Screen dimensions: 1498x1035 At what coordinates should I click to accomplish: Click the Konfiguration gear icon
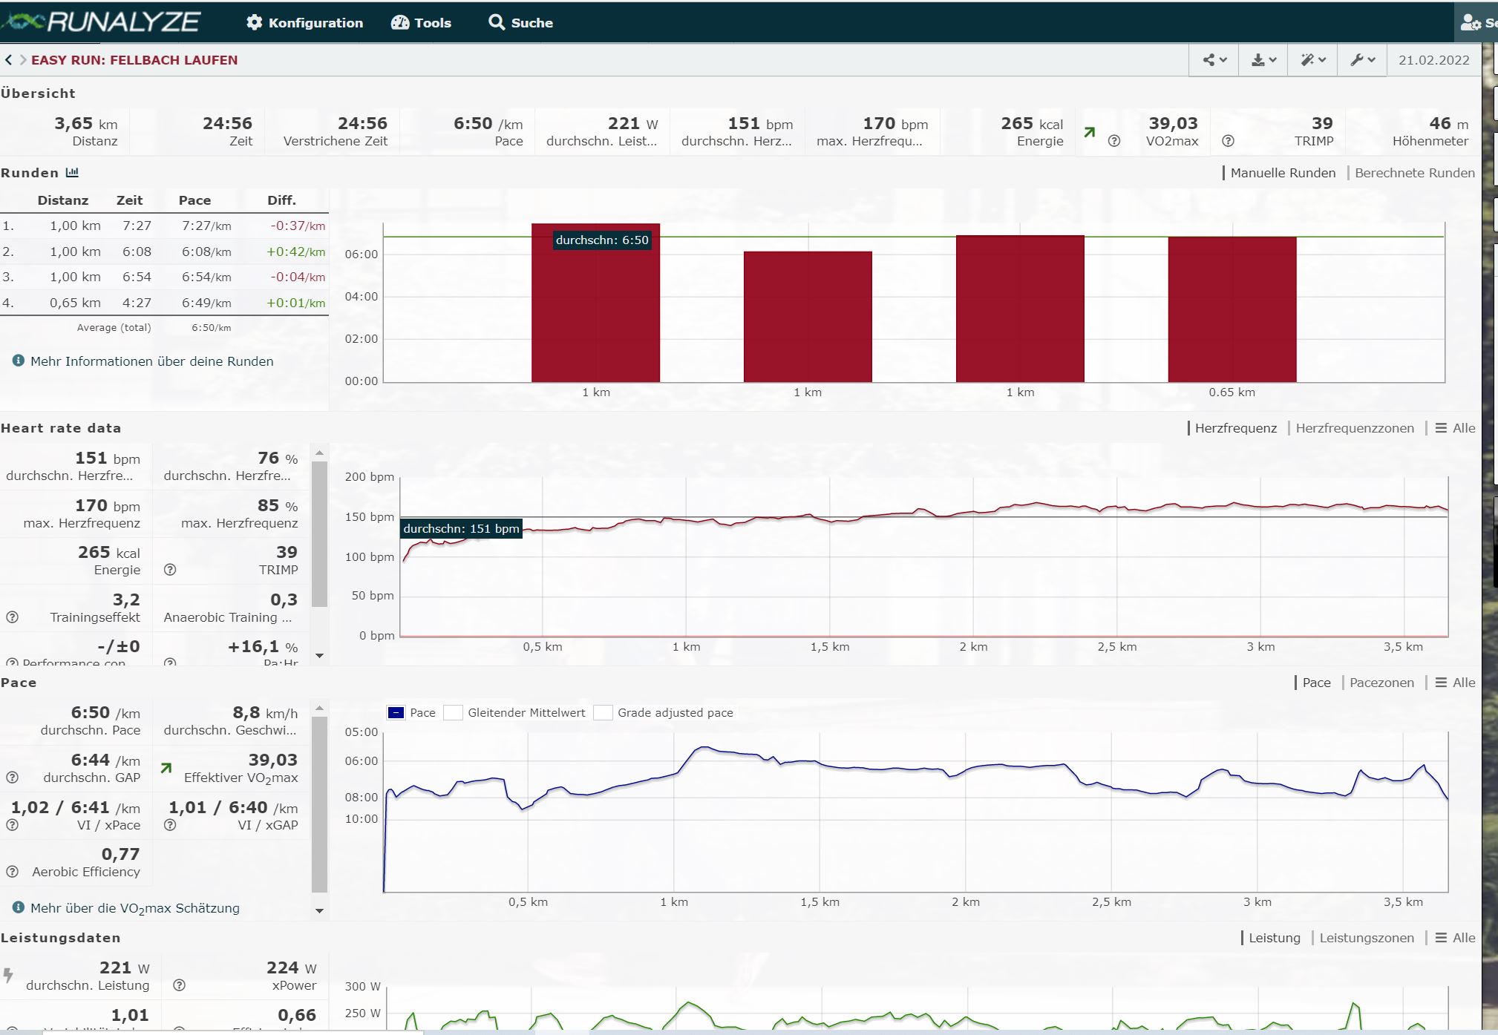255,22
